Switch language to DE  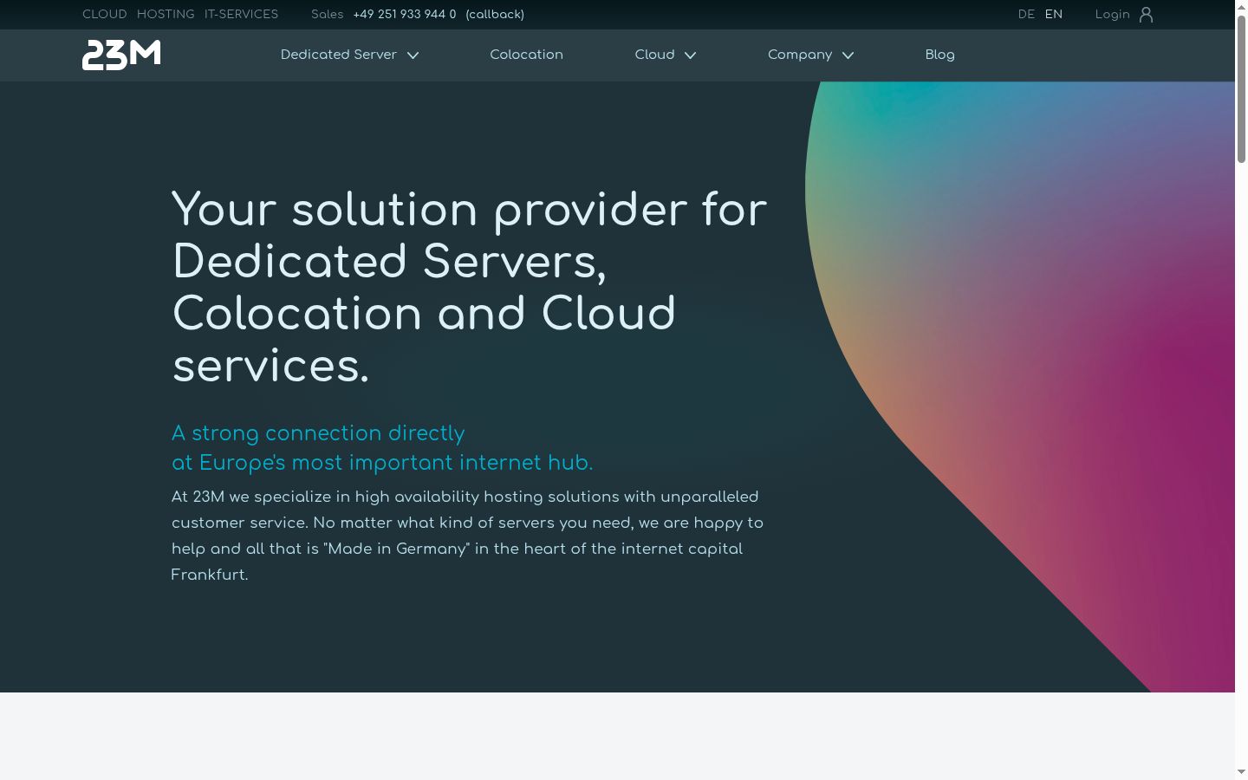click(x=1026, y=15)
